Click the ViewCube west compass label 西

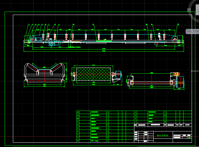[189, 10]
